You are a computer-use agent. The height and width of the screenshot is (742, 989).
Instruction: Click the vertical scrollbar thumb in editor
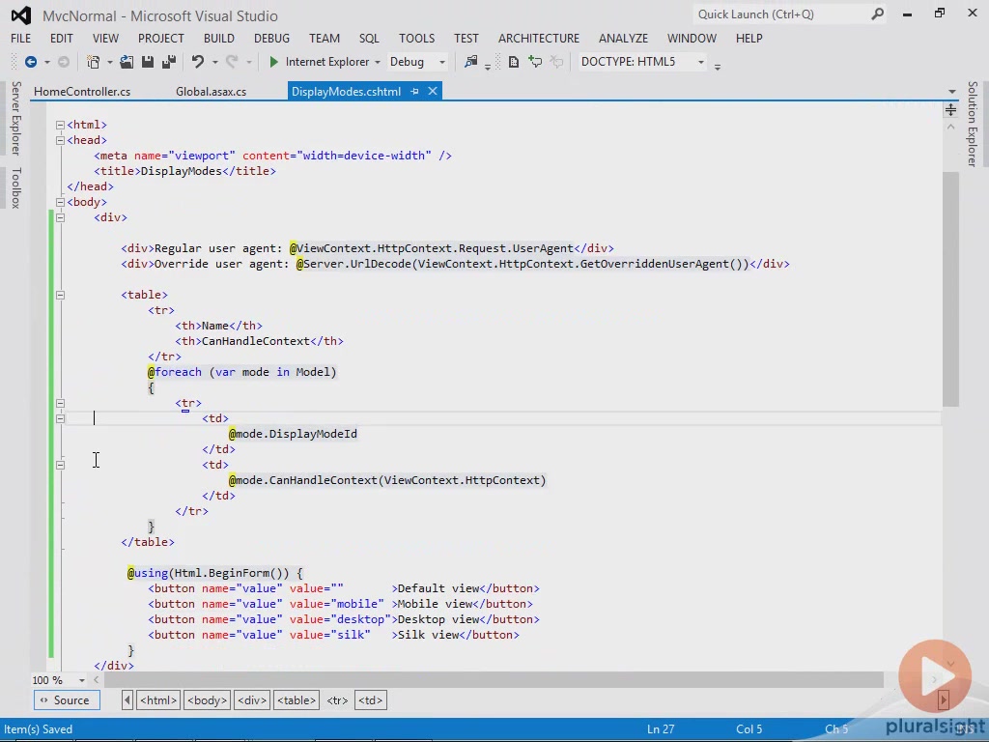point(950,289)
